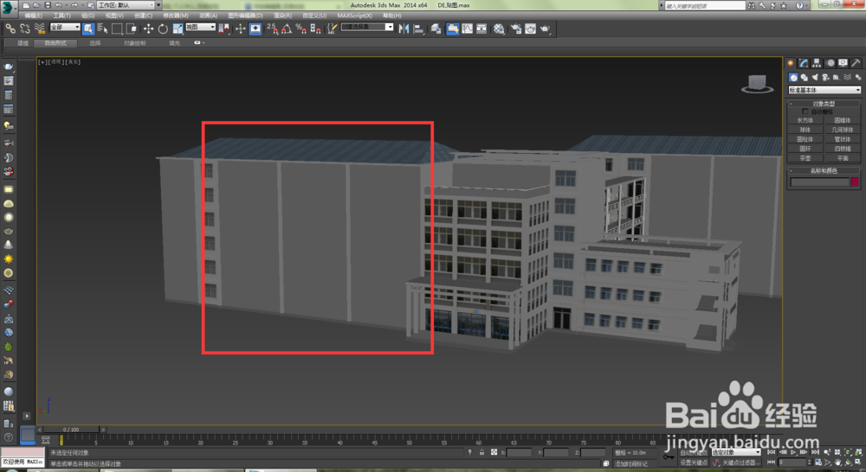The width and height of the screenshot is (866, 472).
Task: Open the Curve Editor
Action: tap(468, 29)
